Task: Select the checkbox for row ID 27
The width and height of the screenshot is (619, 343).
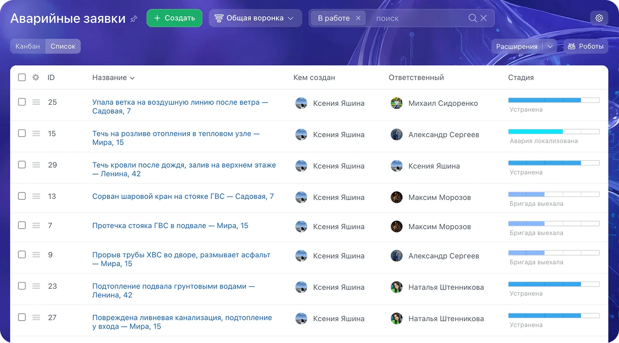Action: click(x=22, y=317)
